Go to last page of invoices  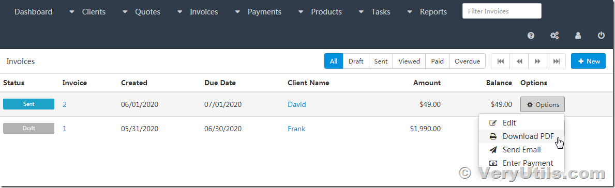[x=556, y=61]
